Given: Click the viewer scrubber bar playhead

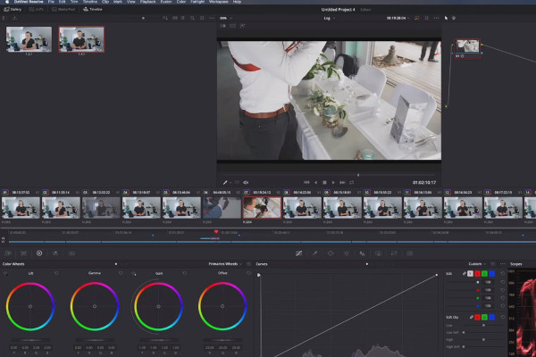Looking at the screenshot, I should (358, 175).
